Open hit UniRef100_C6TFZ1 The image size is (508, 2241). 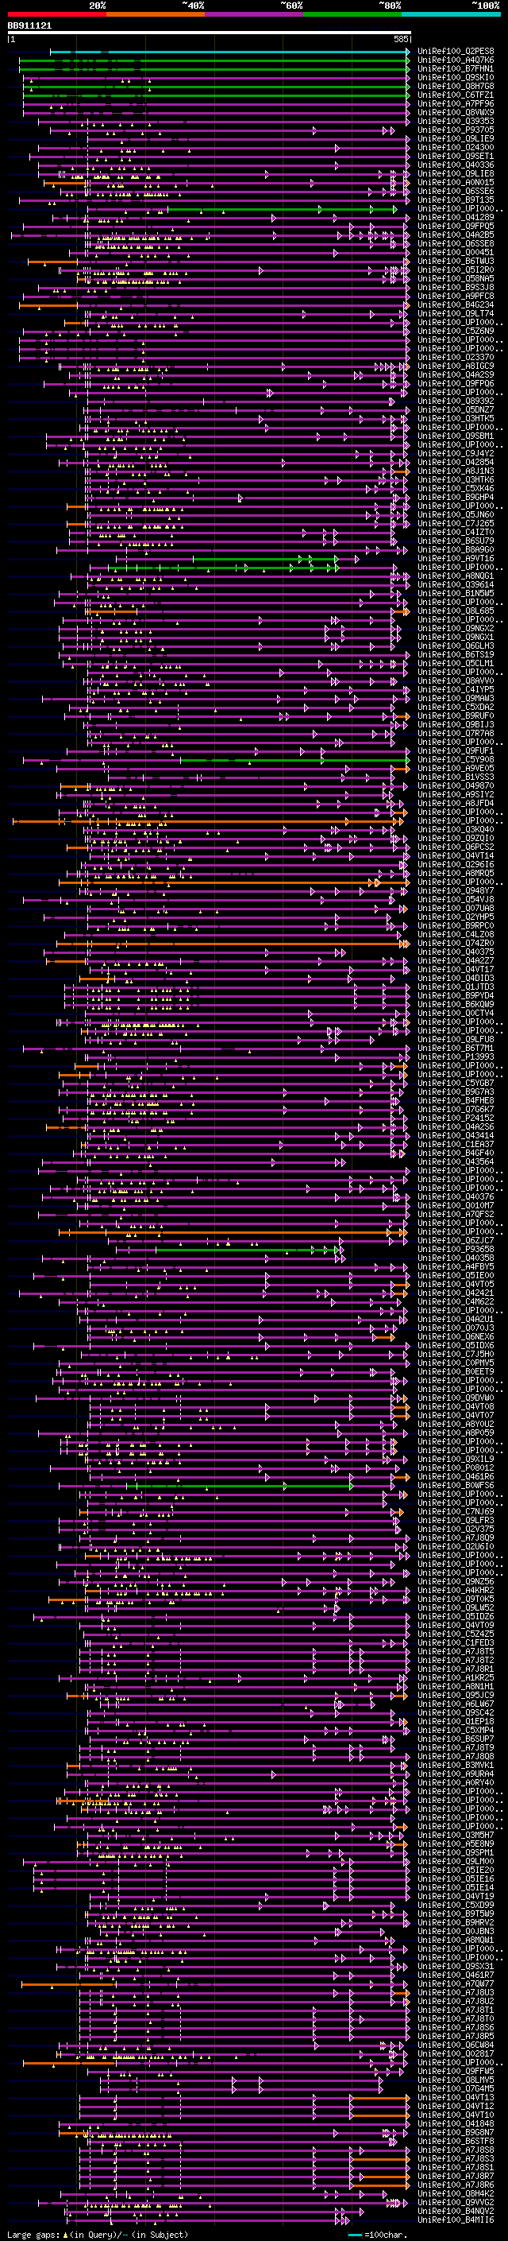pyautogui.click(x=456, y=95)
